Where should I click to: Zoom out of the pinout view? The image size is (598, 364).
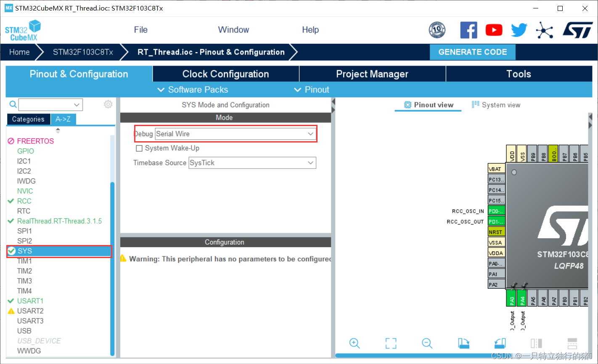click(x=427, y=343)
